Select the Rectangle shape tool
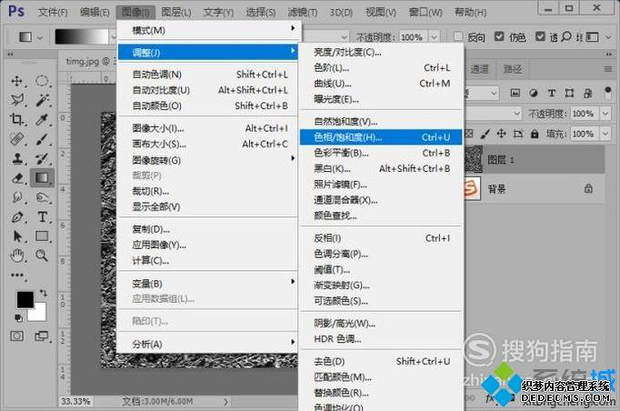 (x=42, y=236)
